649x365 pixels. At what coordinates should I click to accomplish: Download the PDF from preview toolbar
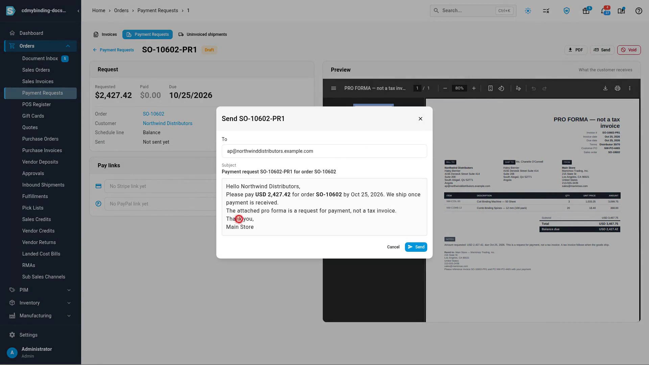605,88
